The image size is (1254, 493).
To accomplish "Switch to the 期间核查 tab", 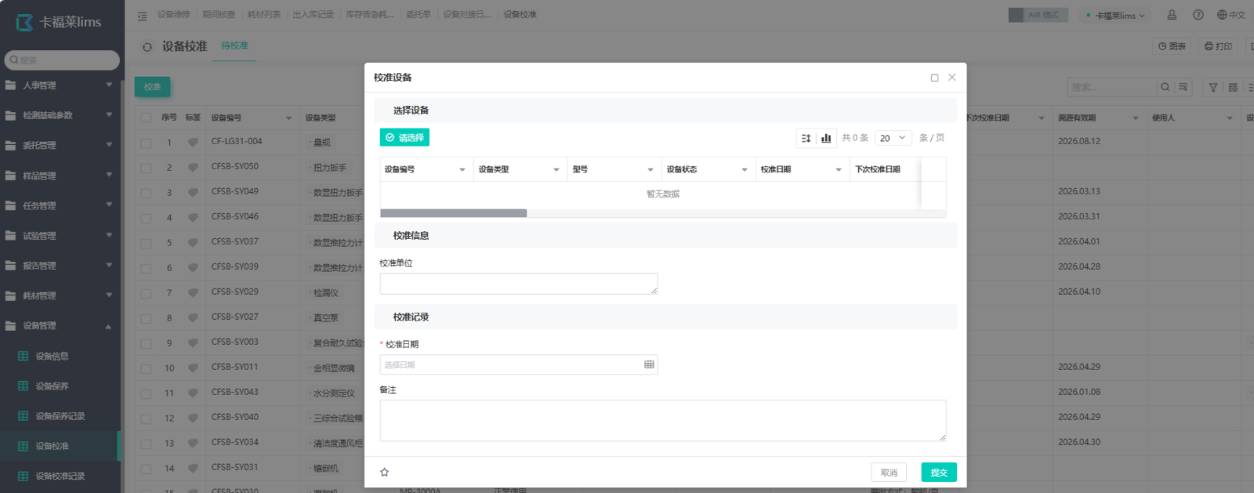I will pyautogui.click(x=219, y=15).
